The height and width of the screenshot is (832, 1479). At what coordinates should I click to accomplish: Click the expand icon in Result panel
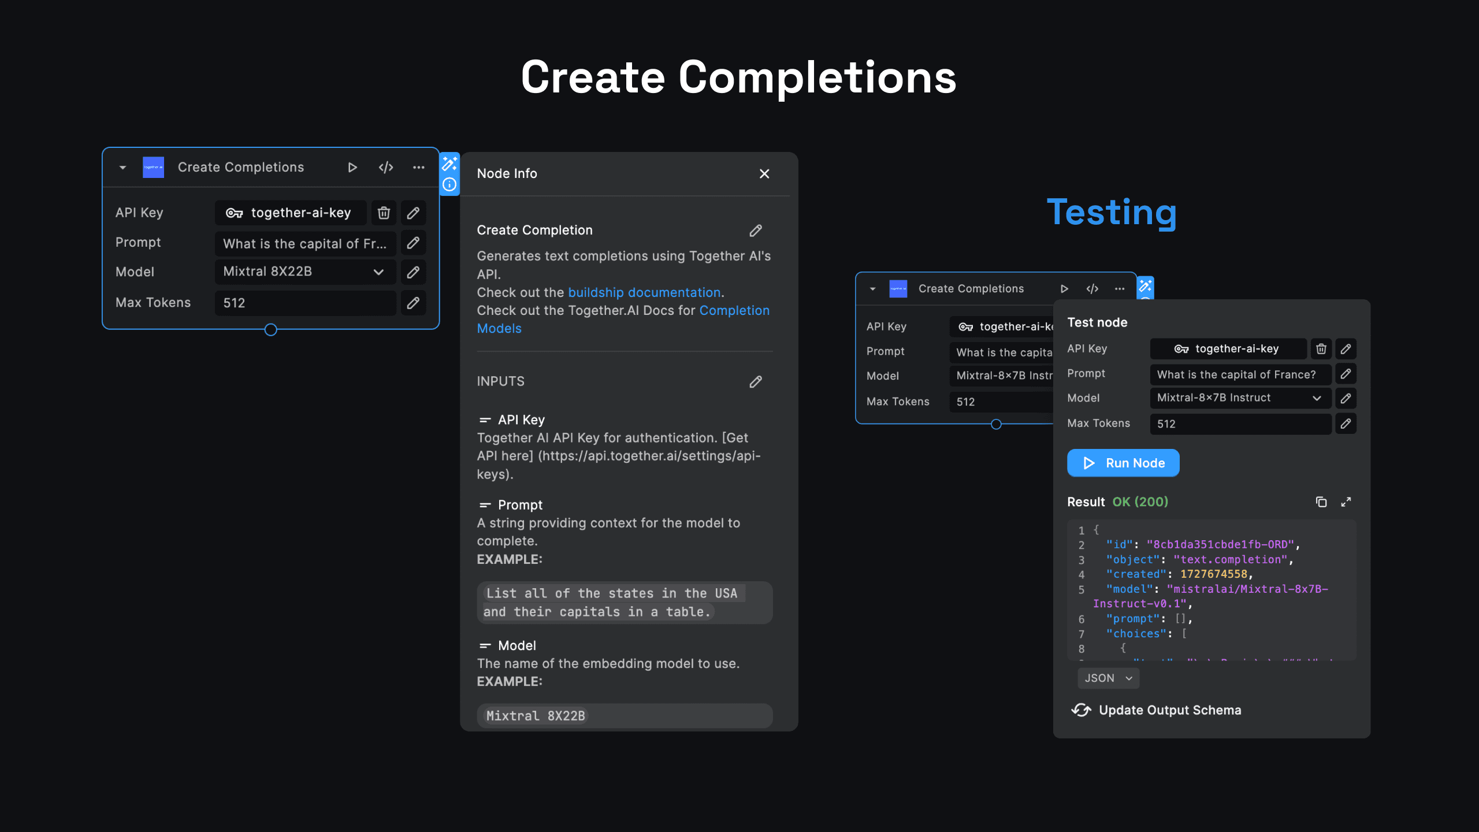pos(1347,501)
